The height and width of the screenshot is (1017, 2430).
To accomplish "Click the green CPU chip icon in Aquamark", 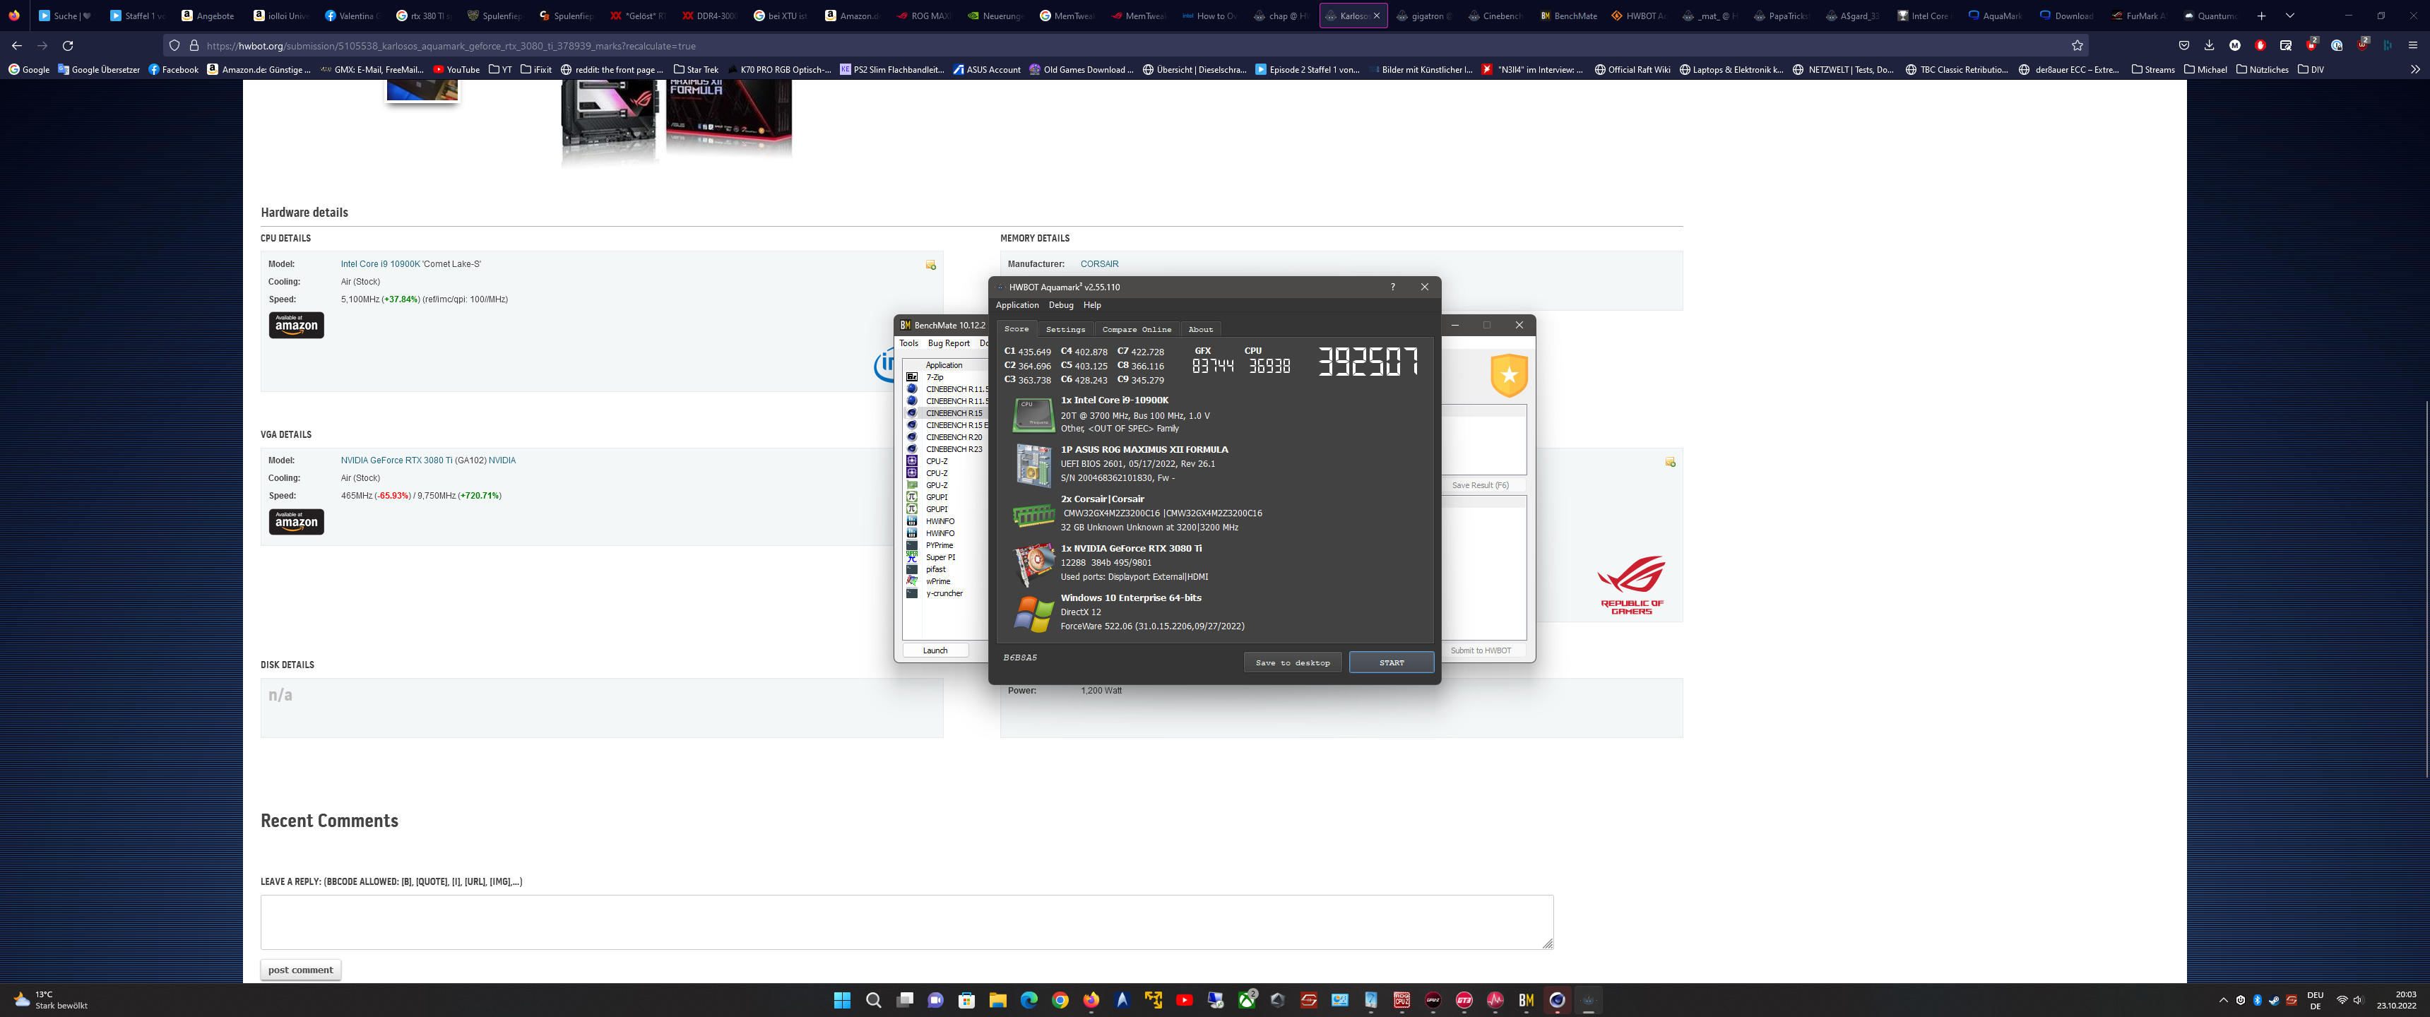I will tap(1033, 415).
